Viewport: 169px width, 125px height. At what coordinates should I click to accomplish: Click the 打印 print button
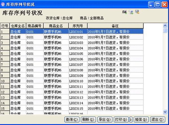pos(121,119)
